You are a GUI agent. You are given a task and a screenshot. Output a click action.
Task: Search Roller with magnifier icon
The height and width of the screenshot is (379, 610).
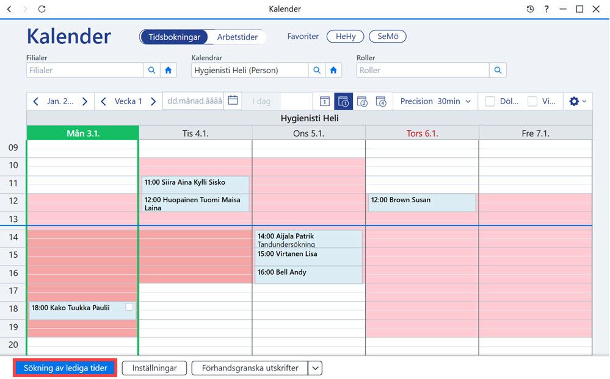point(498,70)
